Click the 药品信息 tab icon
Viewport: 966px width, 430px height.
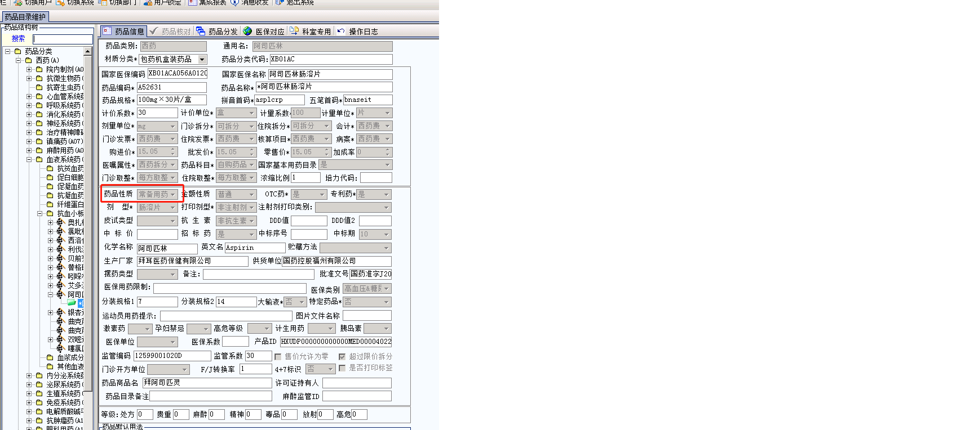click(x=107, y=31)
